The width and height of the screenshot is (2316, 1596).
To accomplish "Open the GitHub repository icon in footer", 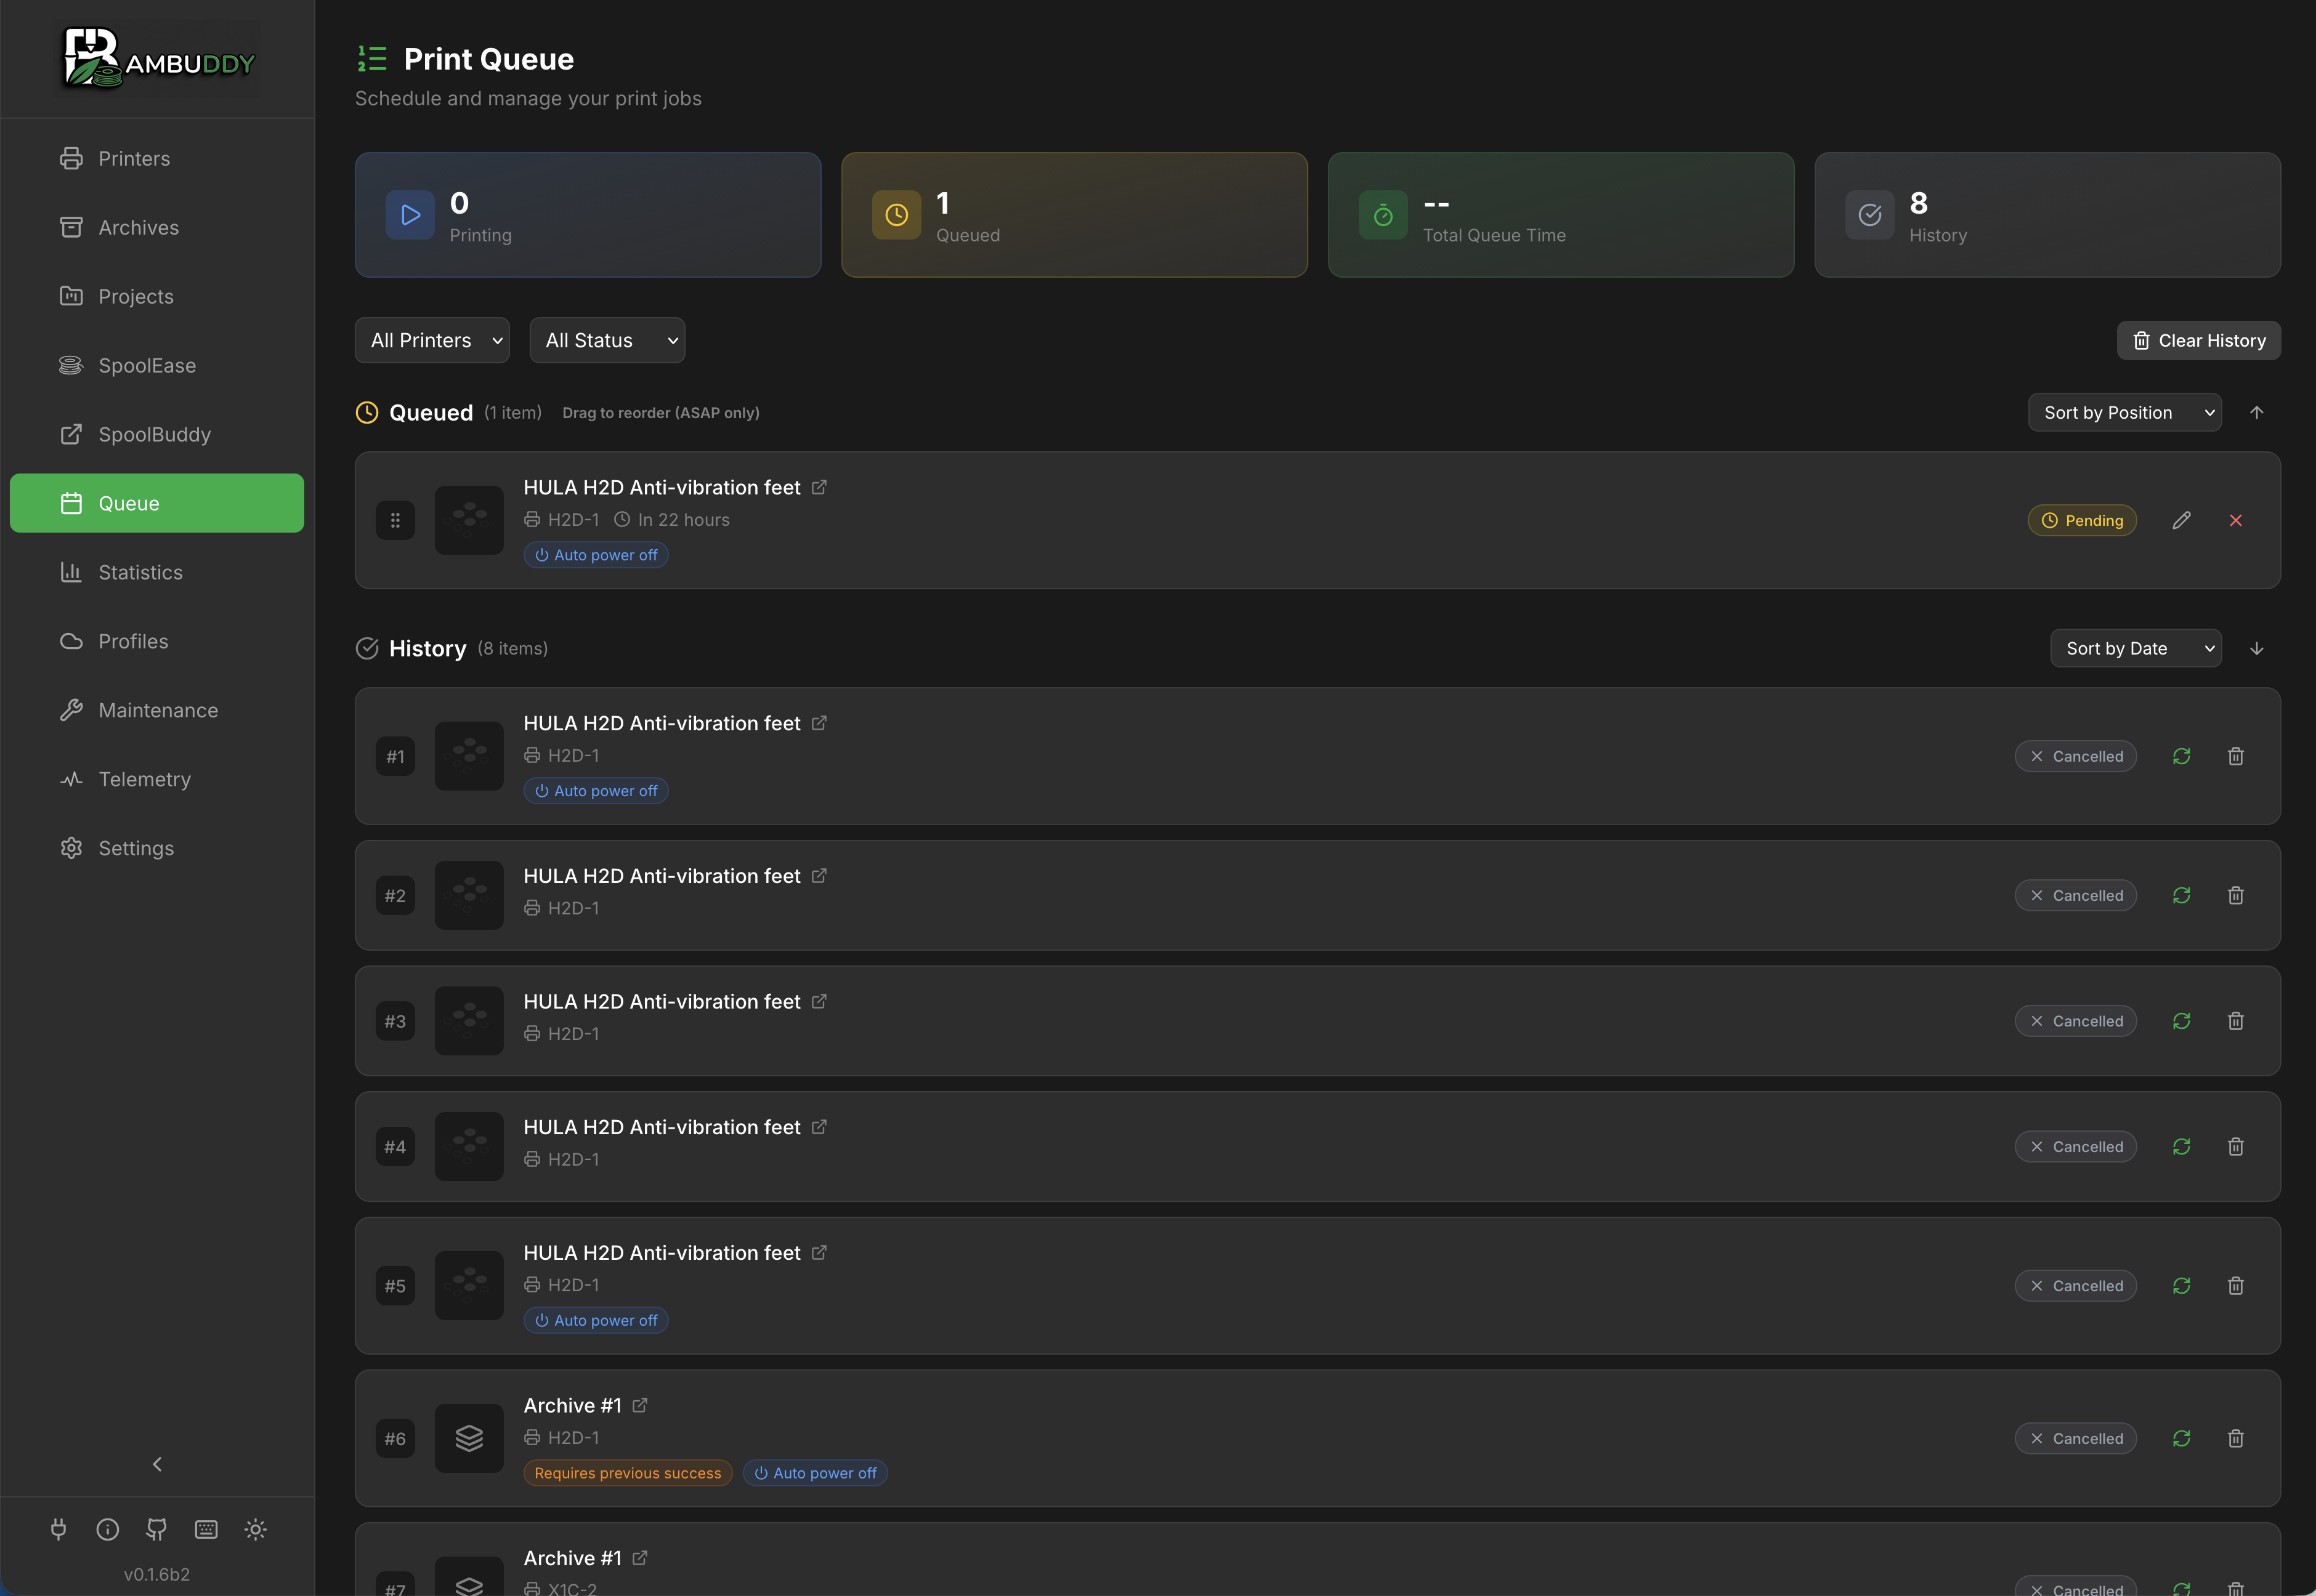I will coord(156,1529).
